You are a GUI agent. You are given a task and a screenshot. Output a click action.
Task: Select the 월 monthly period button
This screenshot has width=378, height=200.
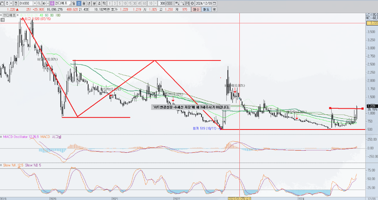(x=84, y=3)
